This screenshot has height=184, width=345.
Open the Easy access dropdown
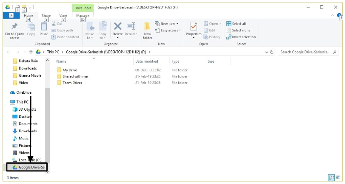coord(168,30)
